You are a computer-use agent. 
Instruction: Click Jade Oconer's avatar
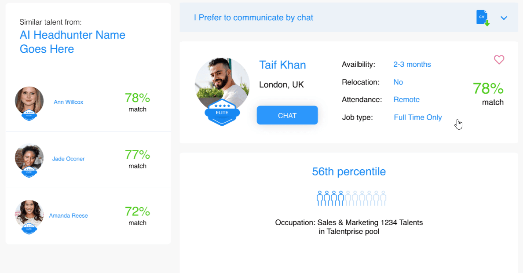tap(29, 156)
